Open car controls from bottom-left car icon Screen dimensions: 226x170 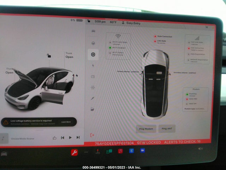tap(4, 154)
